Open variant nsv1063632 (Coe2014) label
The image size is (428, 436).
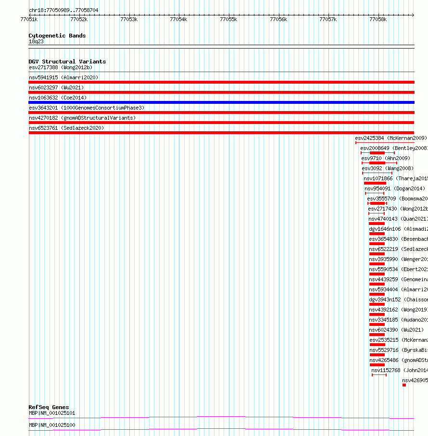[58, 98]
